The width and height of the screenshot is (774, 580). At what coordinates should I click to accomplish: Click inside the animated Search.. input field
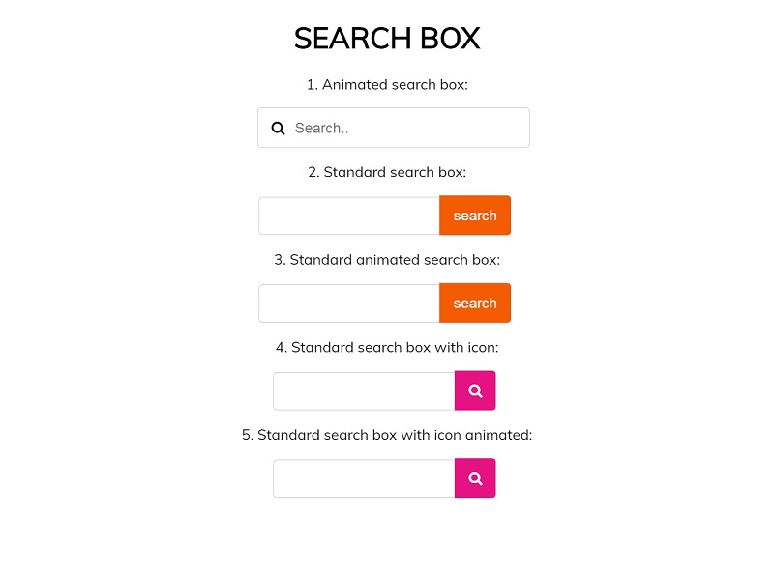pyautogui.click(x=387, y=128)
